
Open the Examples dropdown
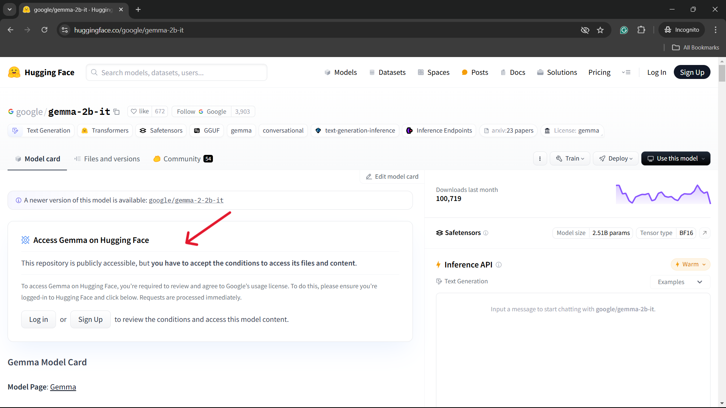(x=680, y=282)
